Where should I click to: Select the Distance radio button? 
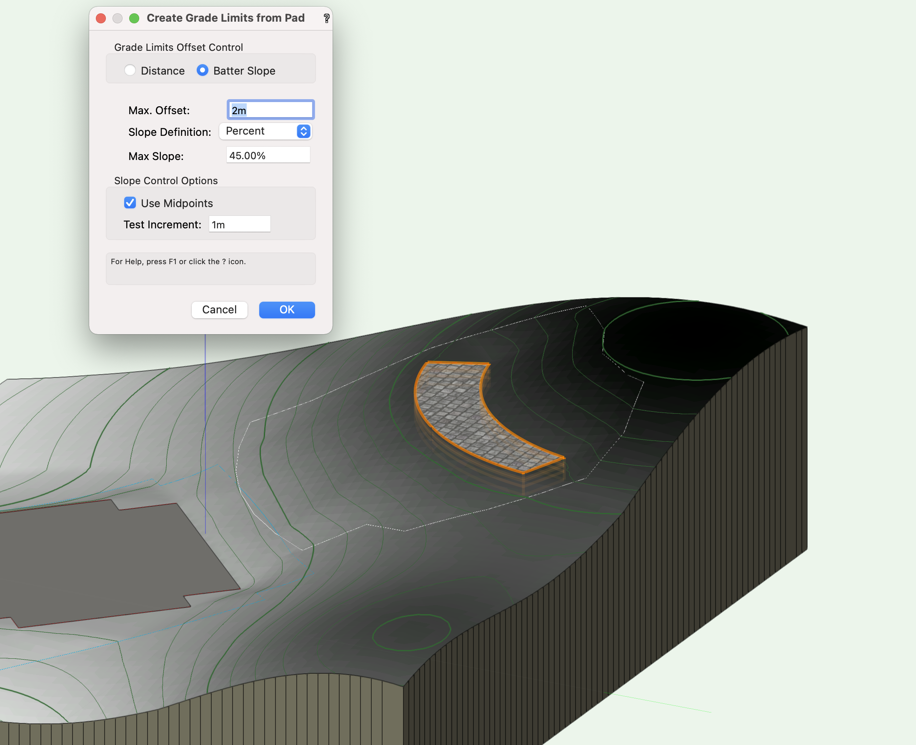130,70
